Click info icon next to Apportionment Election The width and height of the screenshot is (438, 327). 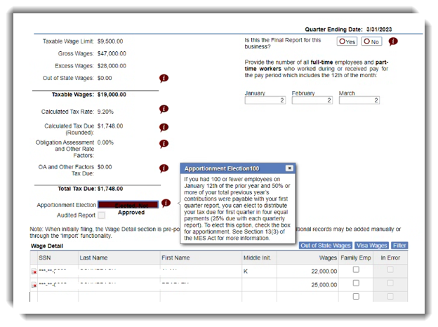(x=166, y=203)
